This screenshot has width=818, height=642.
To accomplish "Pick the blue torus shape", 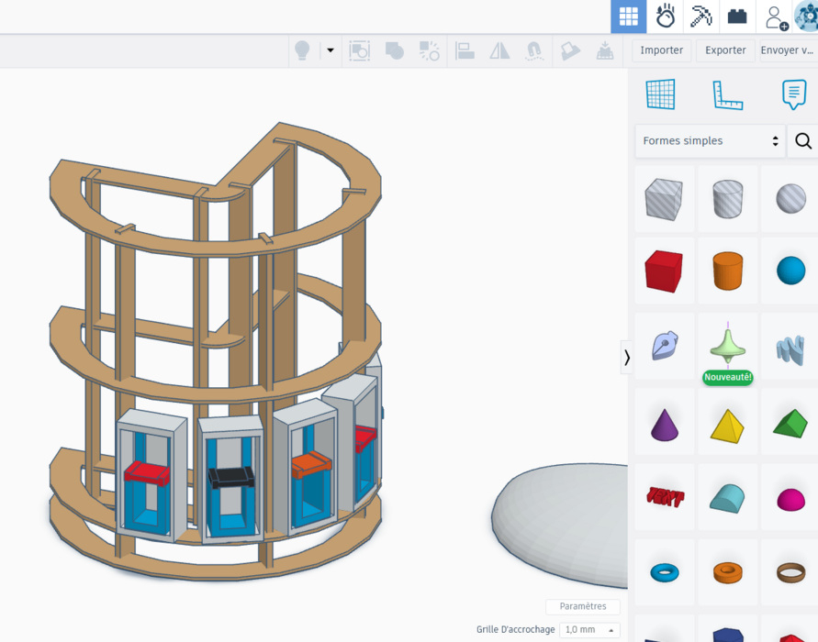I will pos(665,572).
